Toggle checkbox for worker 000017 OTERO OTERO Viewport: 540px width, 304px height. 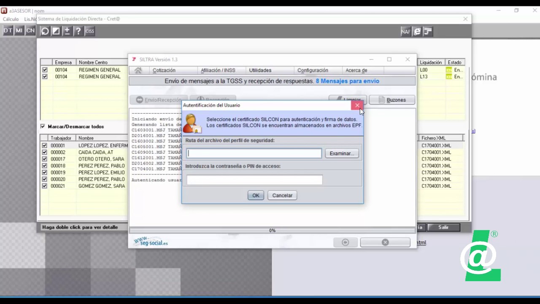click(45, 159)
